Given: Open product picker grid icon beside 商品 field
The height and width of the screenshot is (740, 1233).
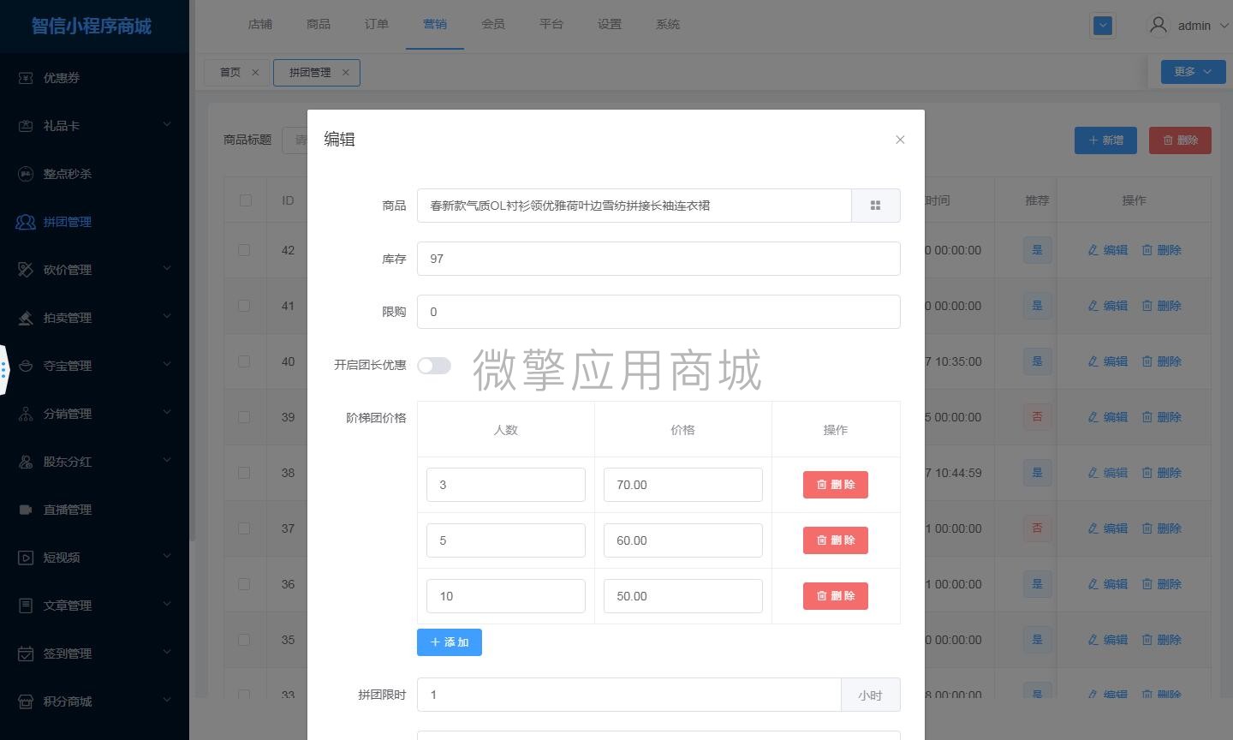Looking at the screenshot, I should 875,206.
